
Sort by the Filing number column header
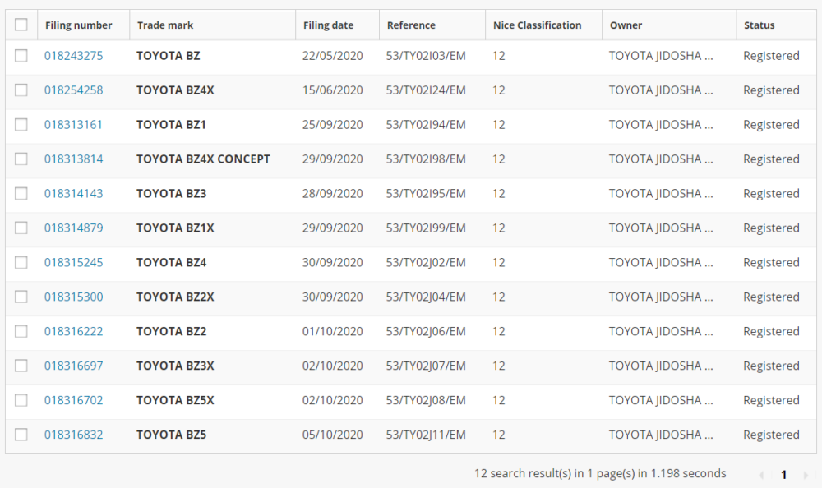point(79,25)
